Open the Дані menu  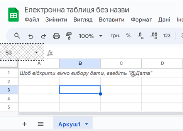click(x=164, y=20)
